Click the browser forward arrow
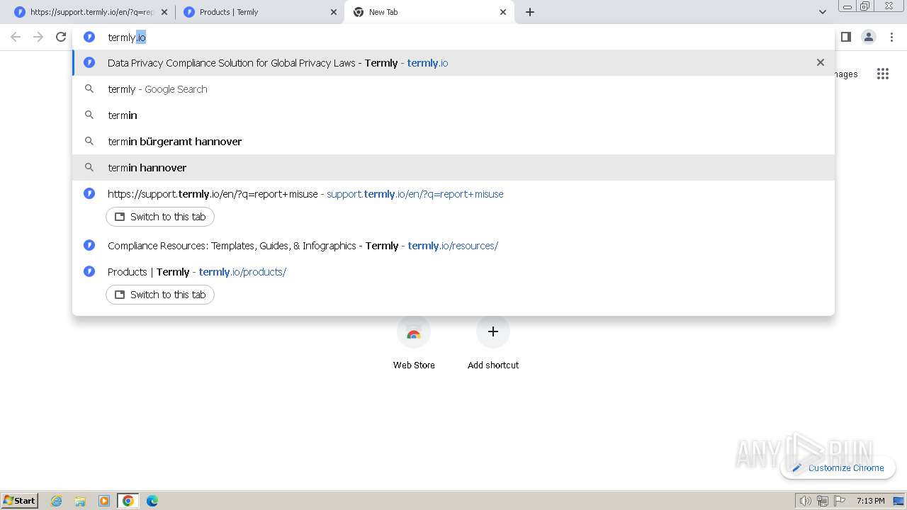Image resolution: width=907 pixels, height=510 pixels. pyautogui.click(x=38, y=37)
